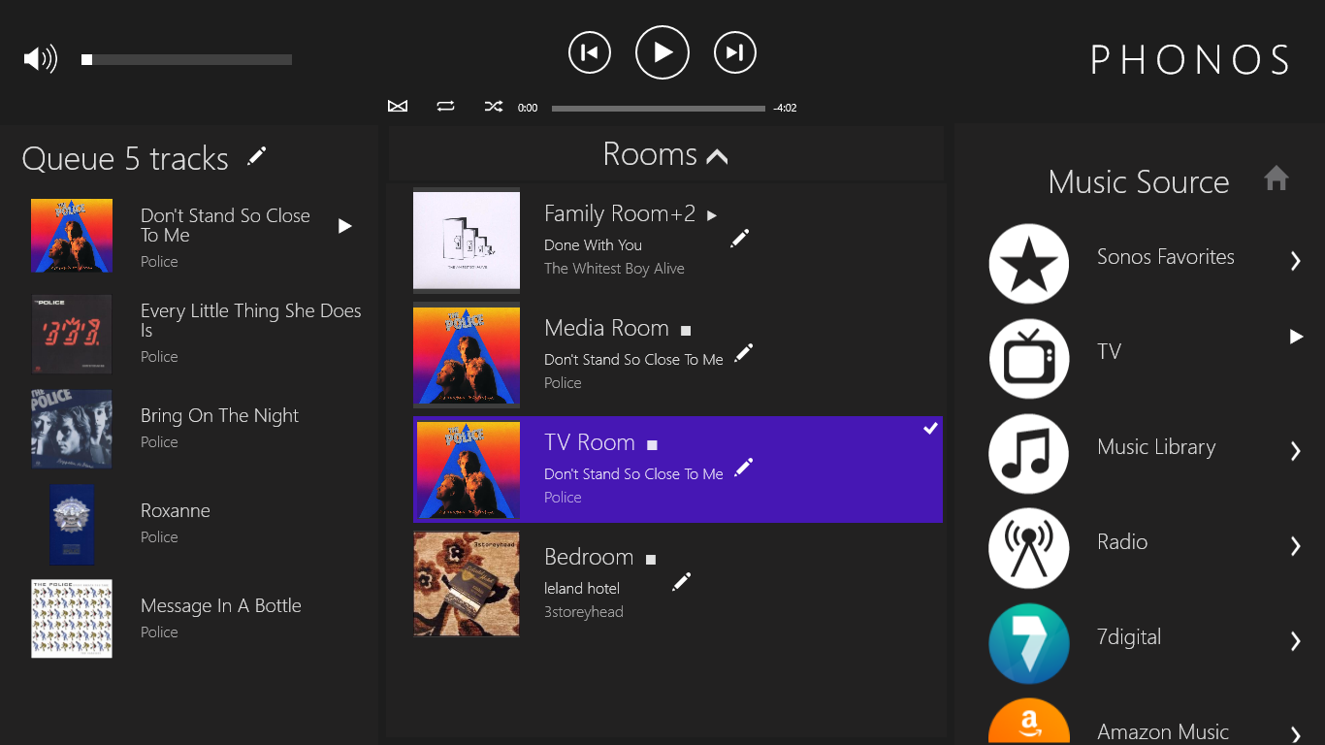Play the Don't Stand So Close queue track
Screen dimensions: 1325x745
pyautogui.click(x=344, y=226)
